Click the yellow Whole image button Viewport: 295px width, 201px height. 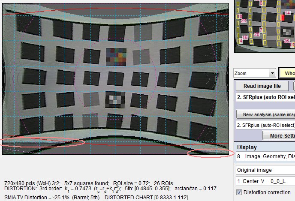(287, 73)
